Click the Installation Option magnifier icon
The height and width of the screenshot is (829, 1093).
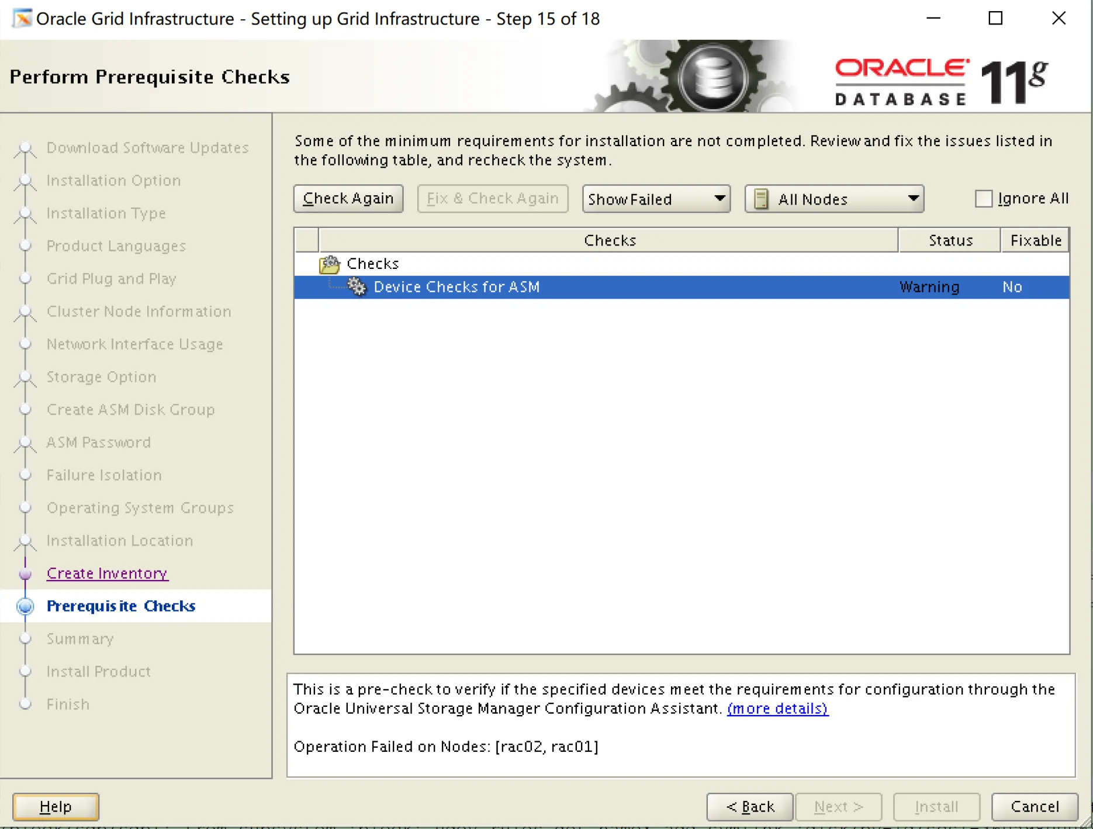click(x=25, y=181)
